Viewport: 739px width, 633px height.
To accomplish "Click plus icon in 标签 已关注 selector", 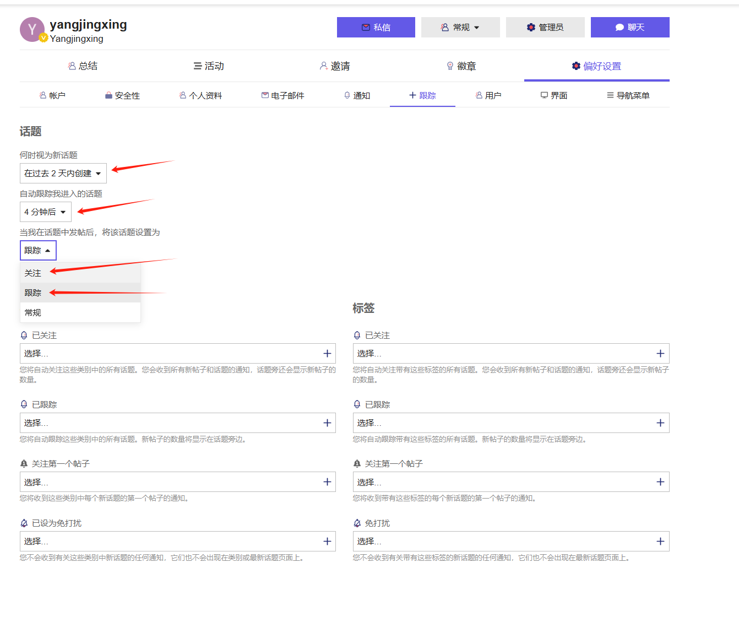I will [x=660, y=354].
